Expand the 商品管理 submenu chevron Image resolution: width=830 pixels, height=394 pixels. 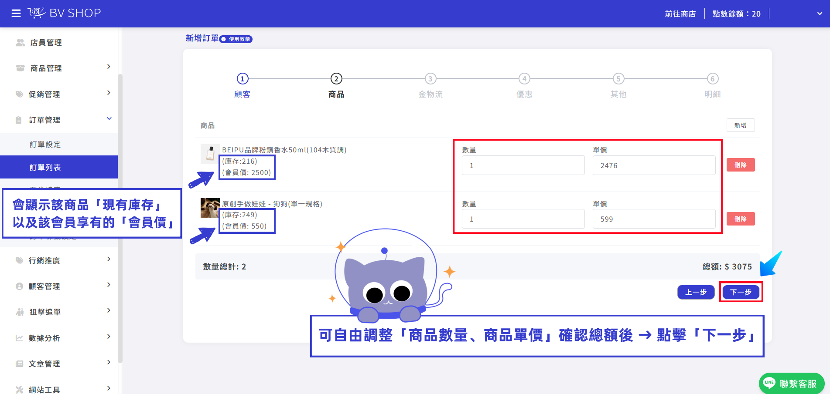point(109,67)
